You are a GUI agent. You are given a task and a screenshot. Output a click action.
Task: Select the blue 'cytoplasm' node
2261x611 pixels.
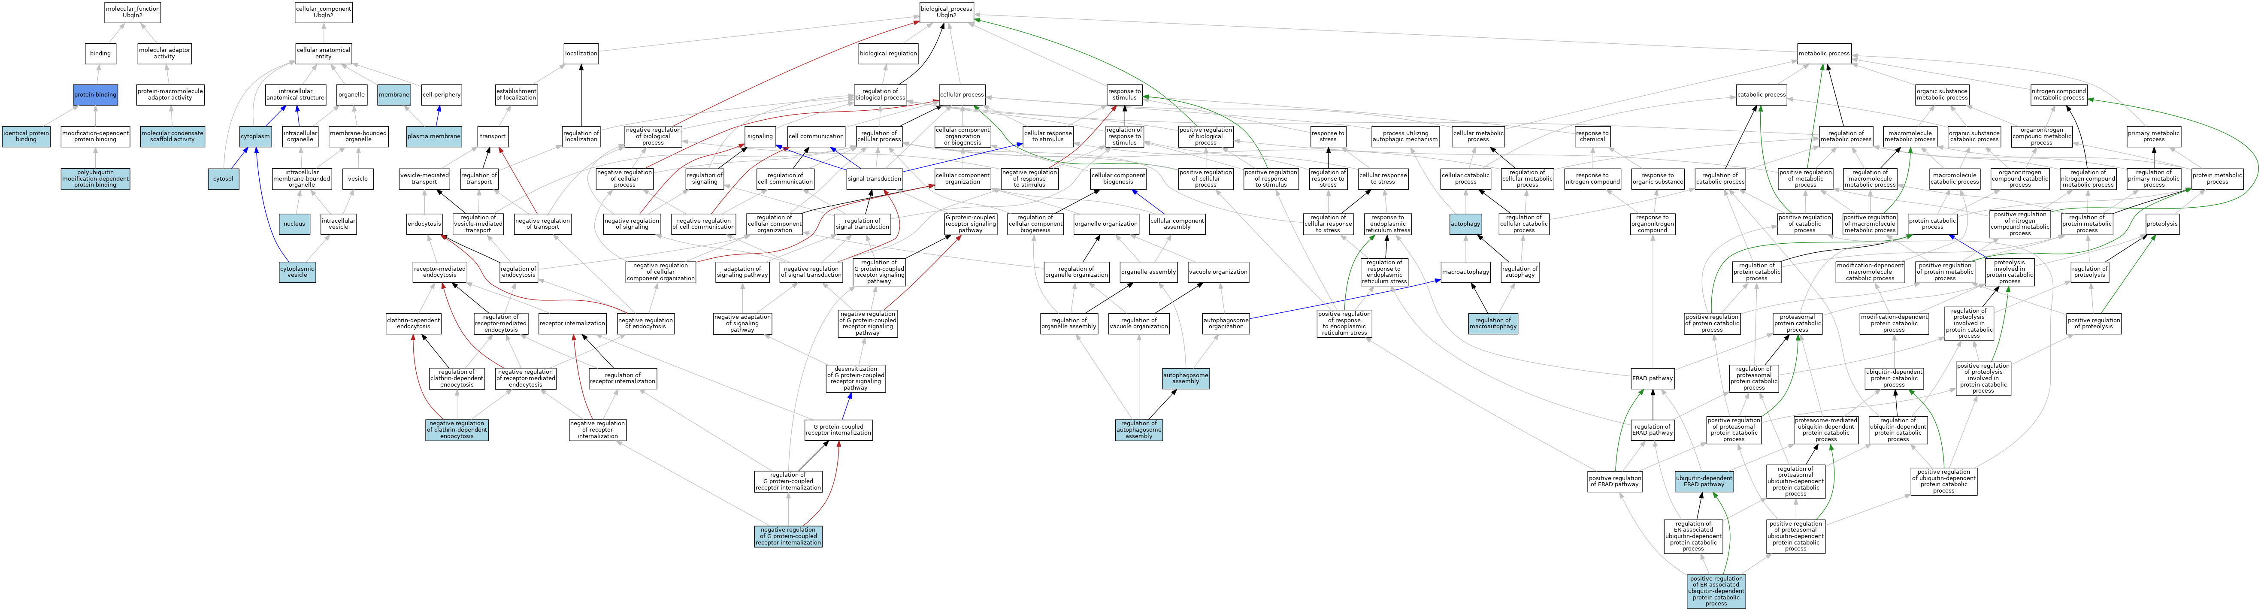[255, 136]
